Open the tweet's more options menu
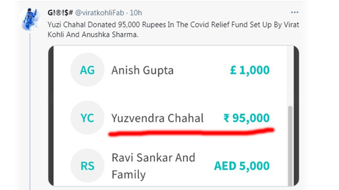 coord(294,13)
